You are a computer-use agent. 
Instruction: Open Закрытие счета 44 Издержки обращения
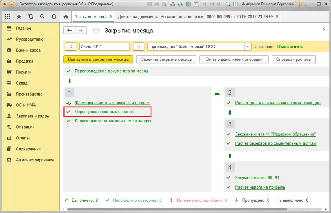tap(275, 134)
